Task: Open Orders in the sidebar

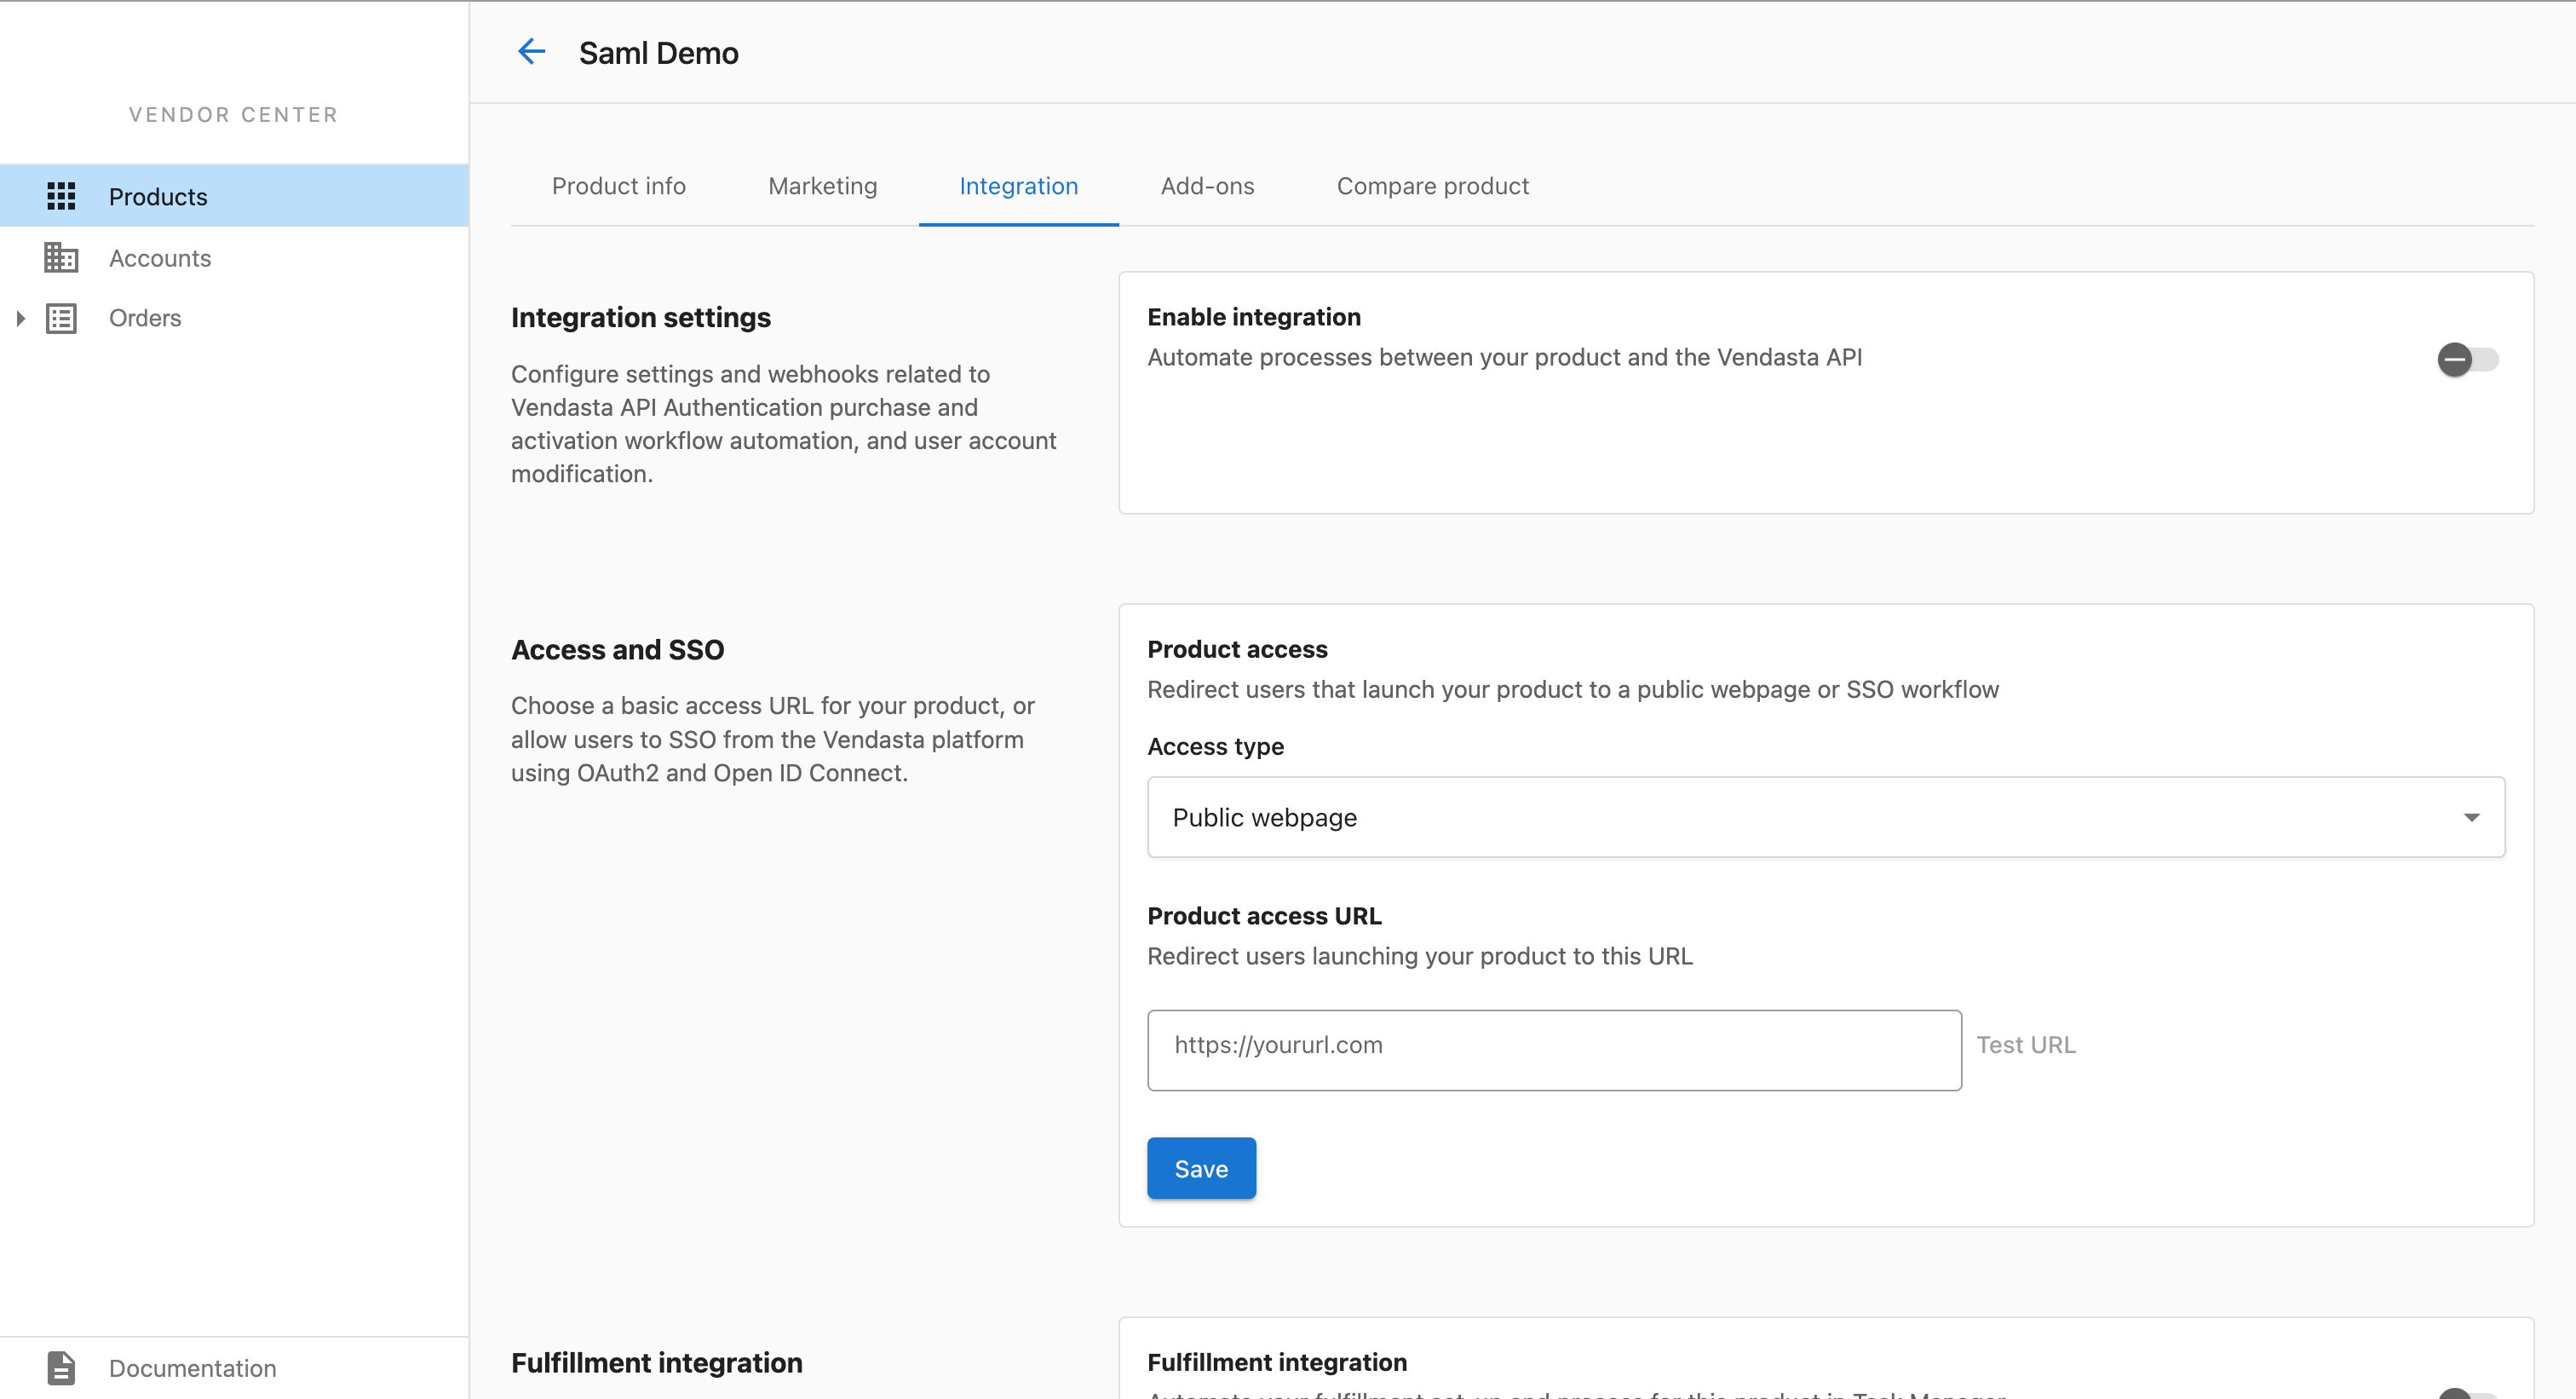Action: tap(234, 318)
